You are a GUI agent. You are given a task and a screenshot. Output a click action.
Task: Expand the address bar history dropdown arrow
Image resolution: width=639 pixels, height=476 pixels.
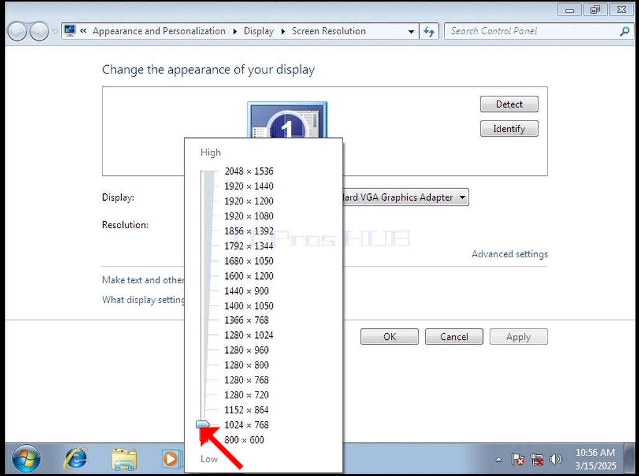[411, 31]
